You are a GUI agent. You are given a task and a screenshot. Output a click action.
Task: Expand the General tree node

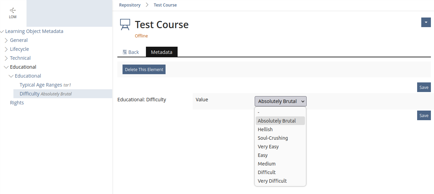pyautogui.click(x=6, y=40)
